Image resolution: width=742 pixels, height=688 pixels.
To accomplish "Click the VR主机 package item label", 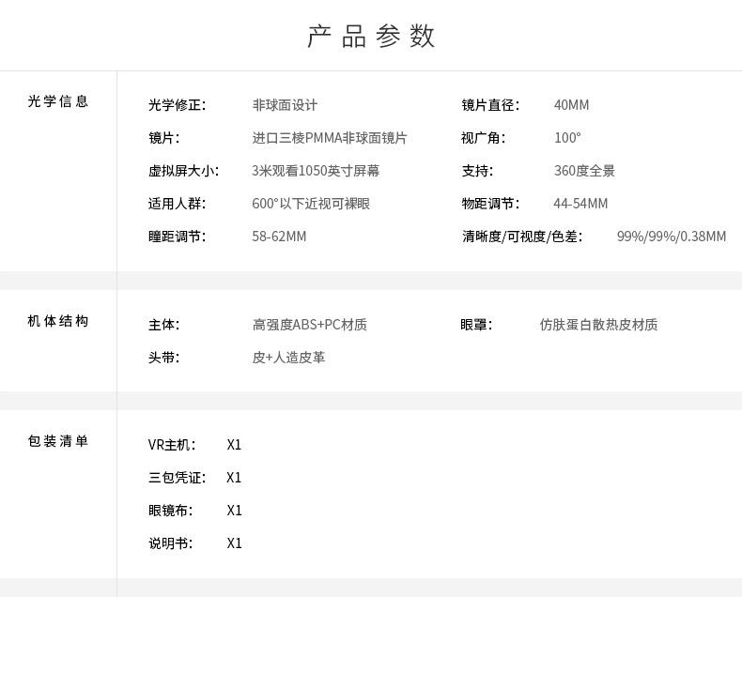I will (x=172, y=445).
